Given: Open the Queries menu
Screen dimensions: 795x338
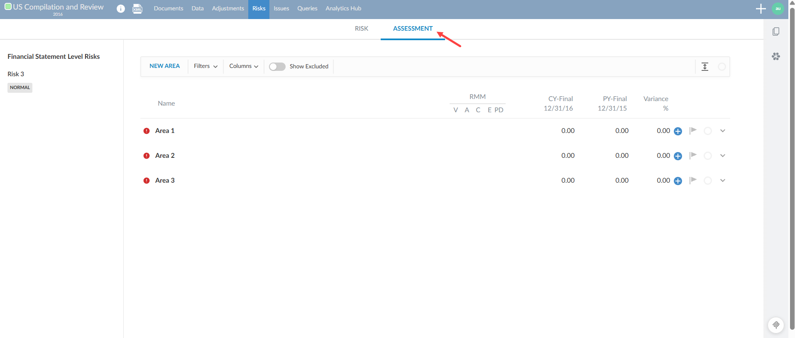Looking at the screenshot, I should click(x=307, y=9).
